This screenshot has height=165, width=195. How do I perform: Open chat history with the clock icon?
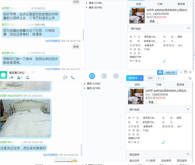[x=104, y=76]
